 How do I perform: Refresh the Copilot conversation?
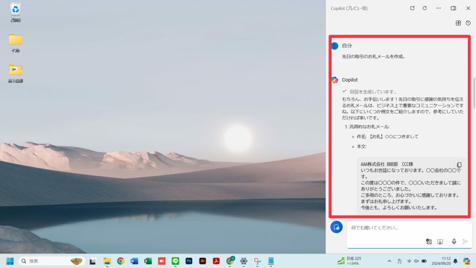[423, 8]
